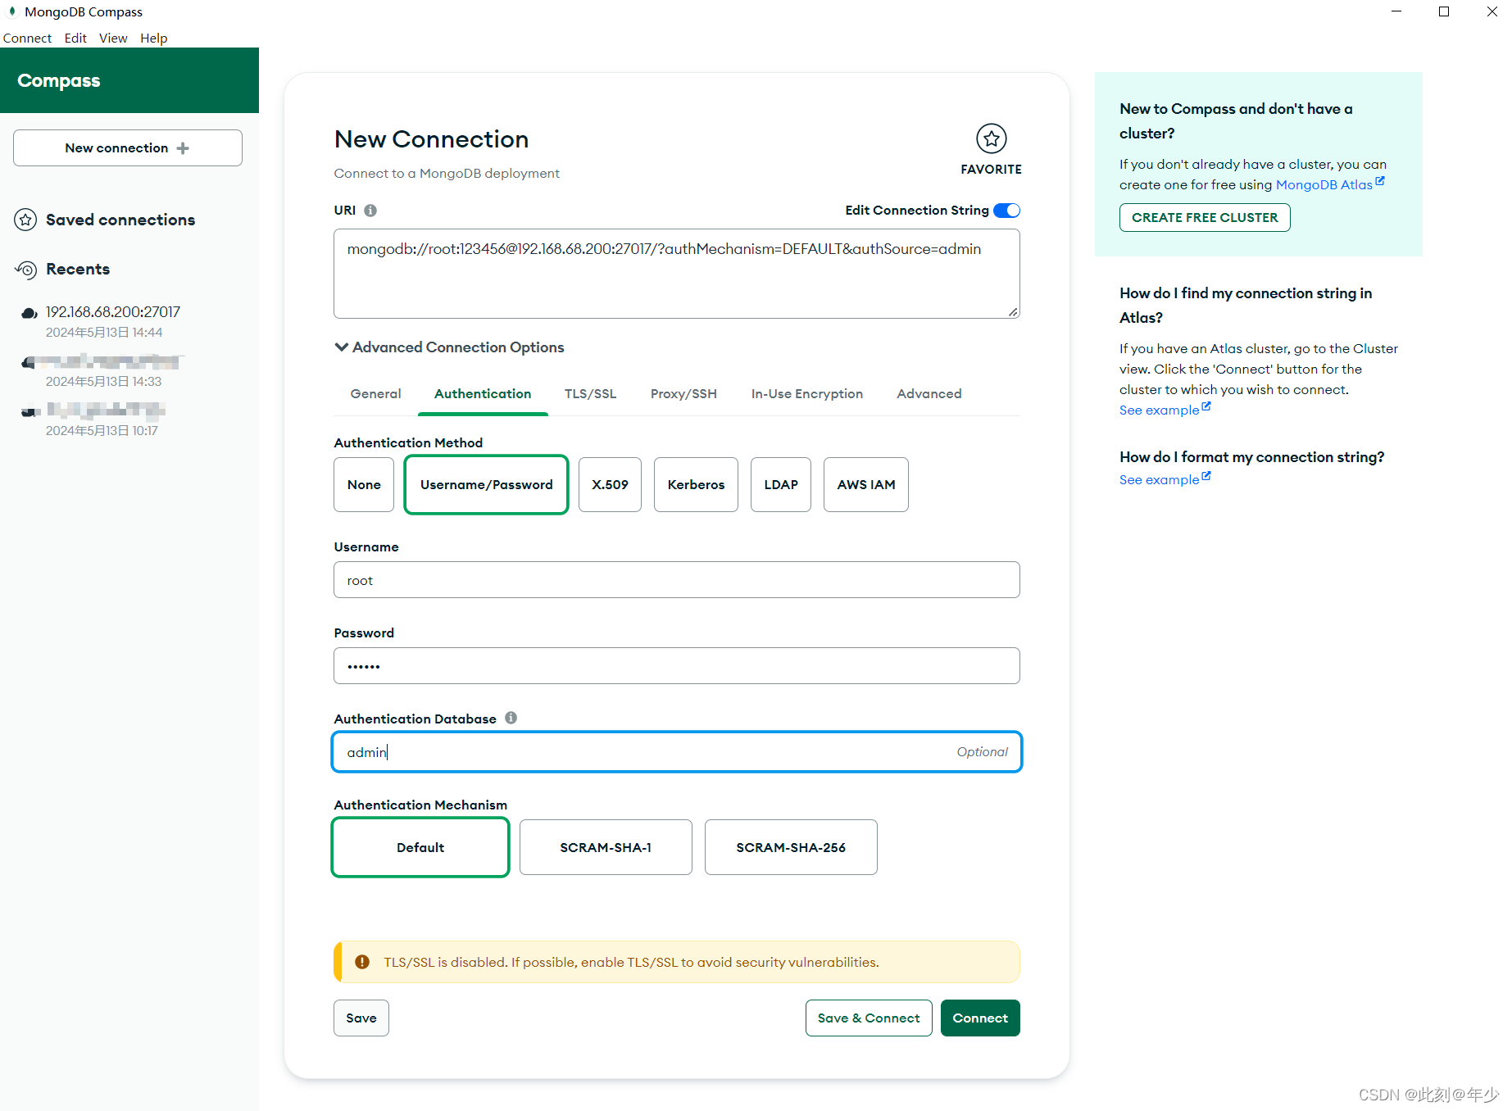This screenshot has height=1111, width=1512.
Task: Click the URI info icon
Action: (x=370, y=211)
